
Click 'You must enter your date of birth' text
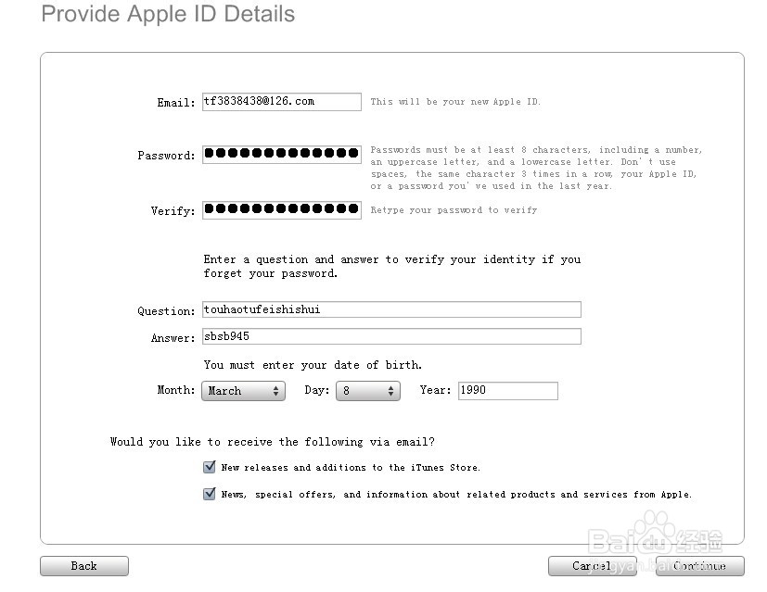click(x=313, y=365)
